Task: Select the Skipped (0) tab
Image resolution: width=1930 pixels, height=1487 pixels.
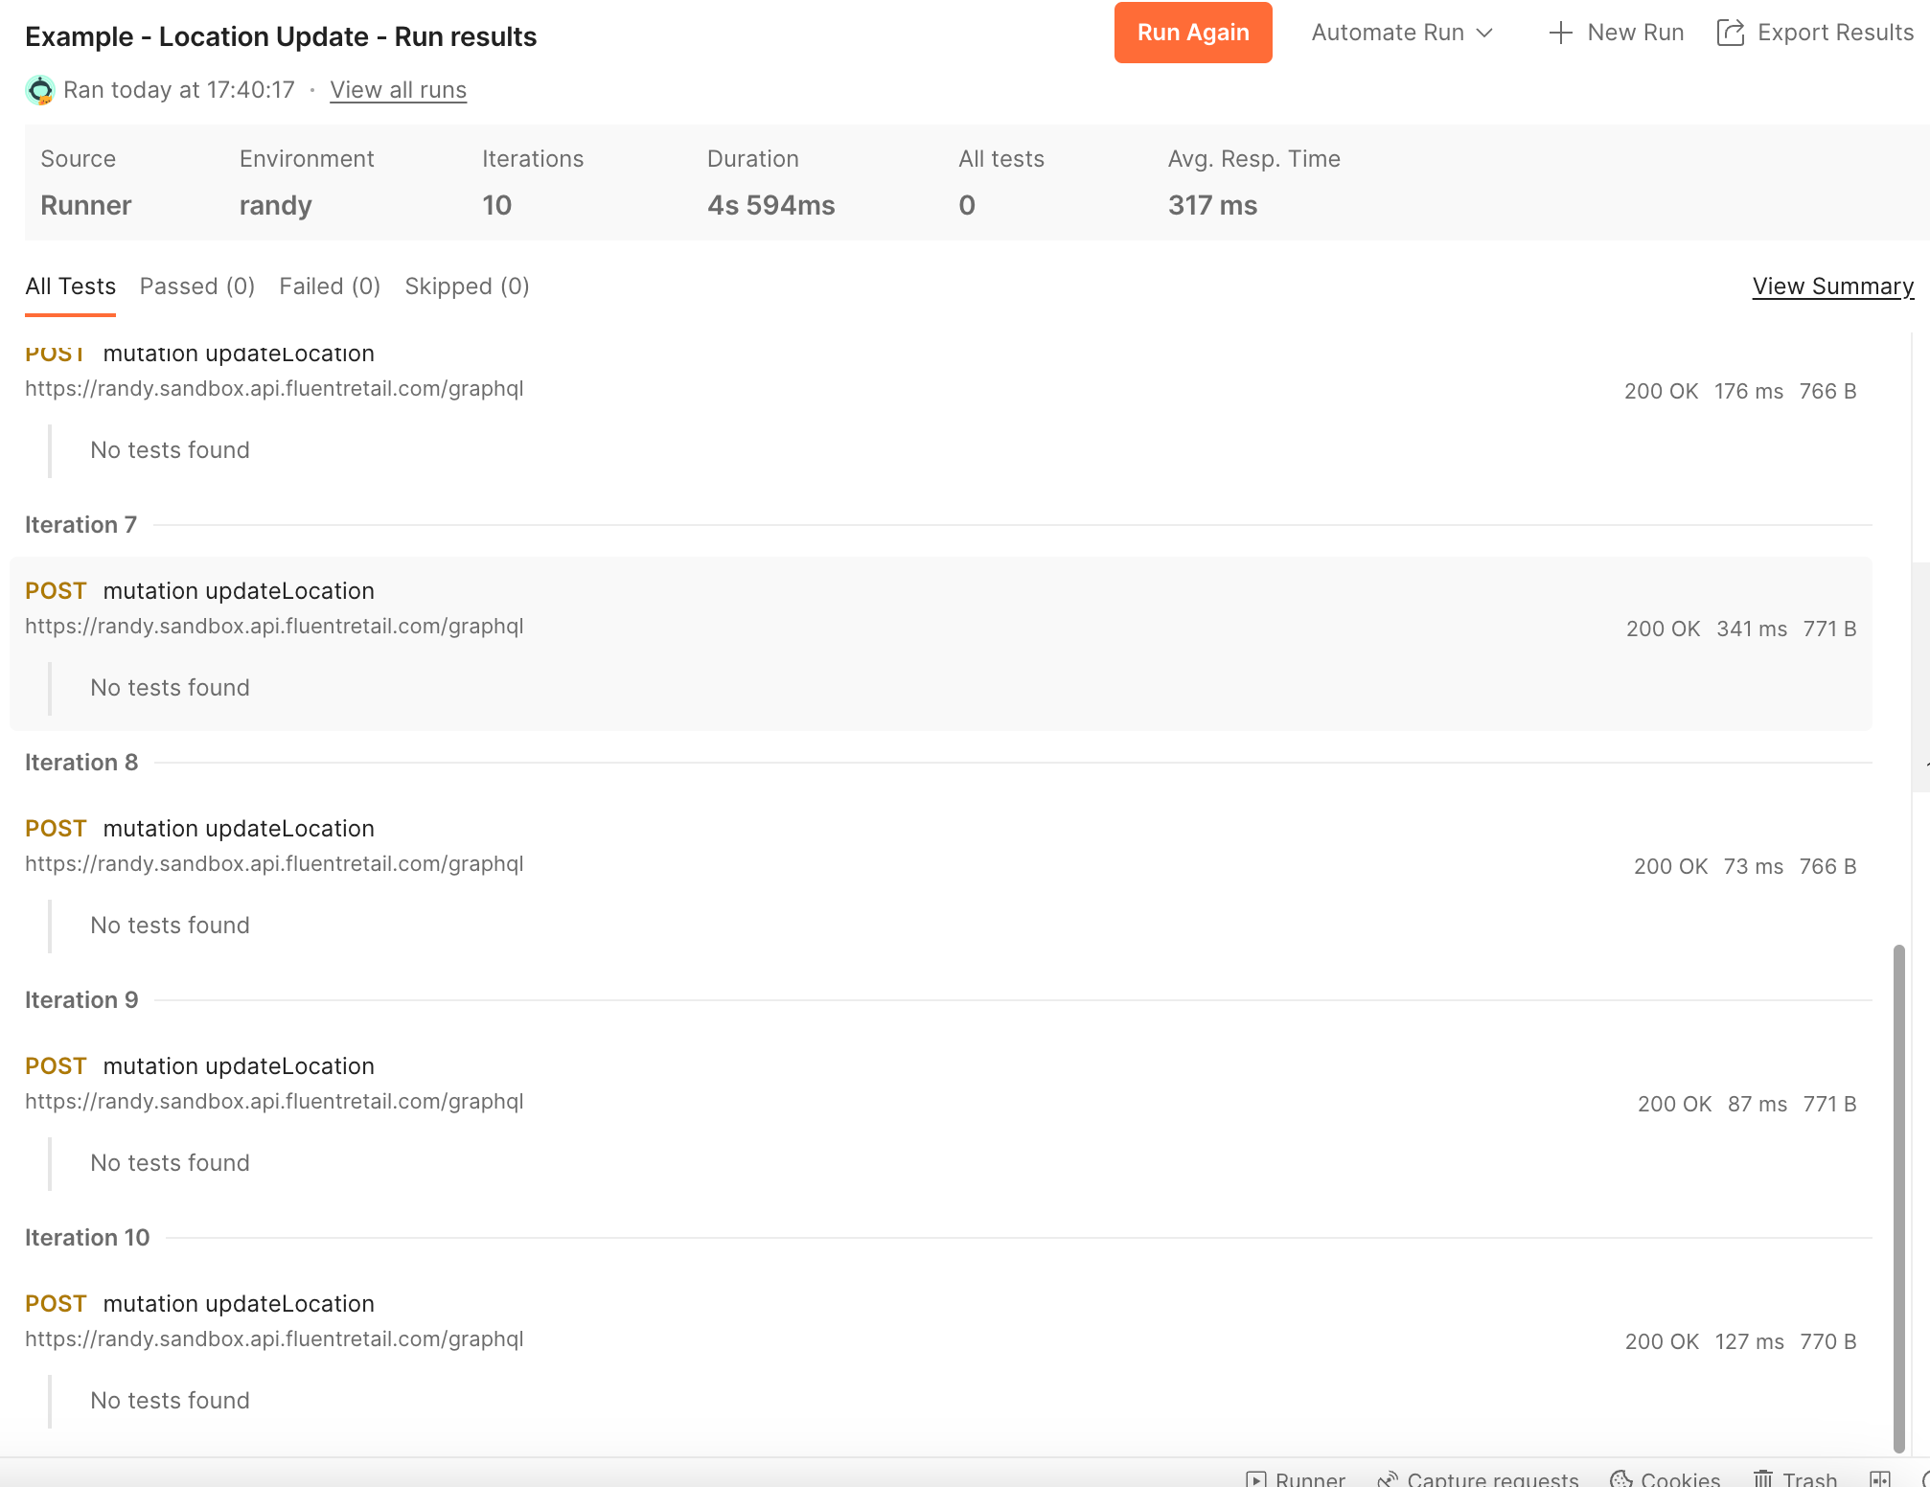Action: click(467, 286)
